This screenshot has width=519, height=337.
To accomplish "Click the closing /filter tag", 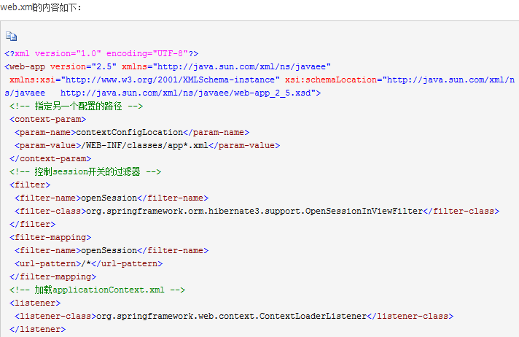I will point(32,225).
